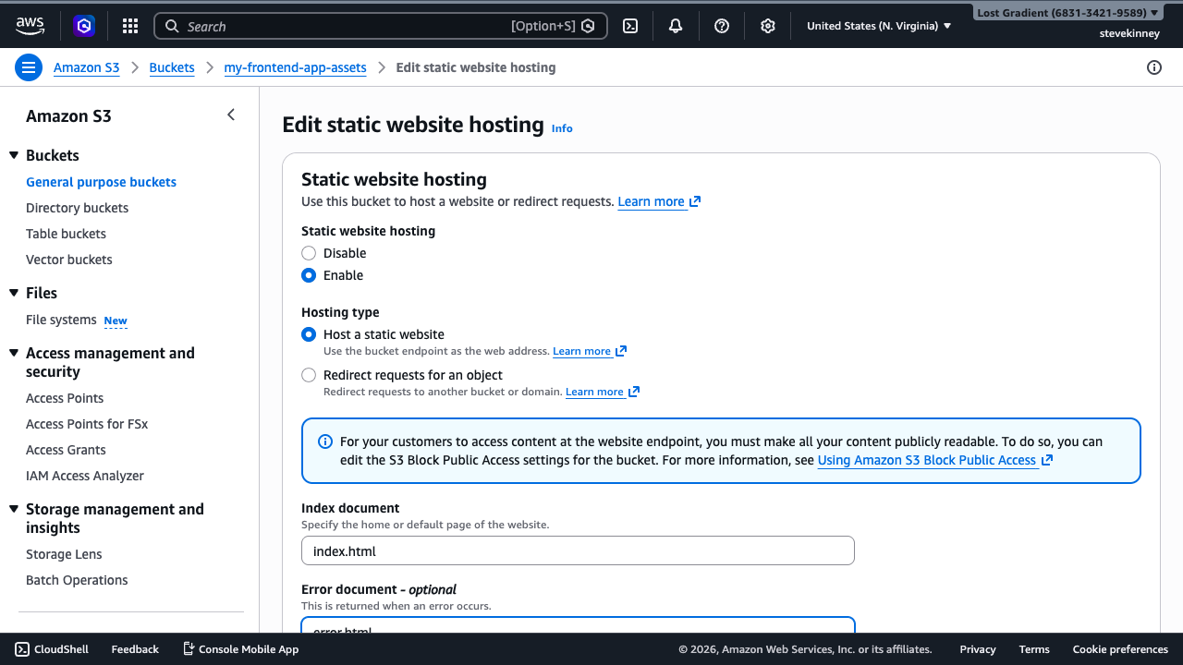
Task: Choose Host a static website option
Action: [x=309, y=334]
